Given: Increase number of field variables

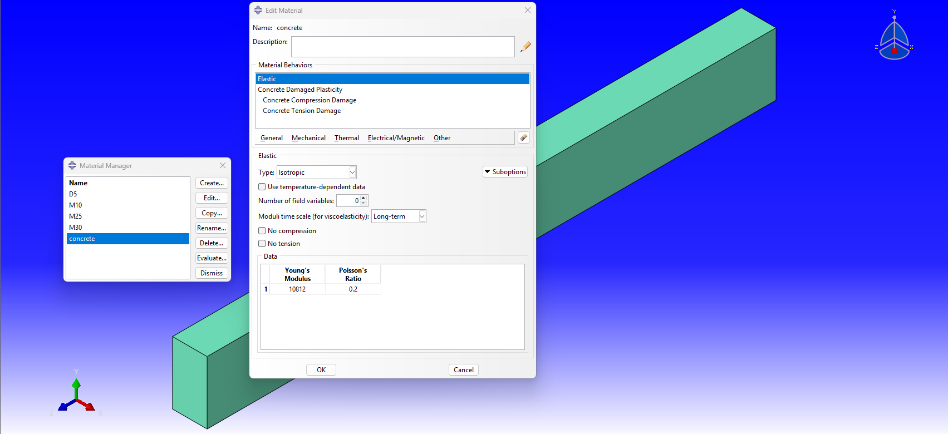Looking at the screenshot, I should point(364,198).
